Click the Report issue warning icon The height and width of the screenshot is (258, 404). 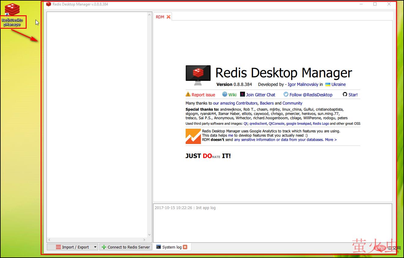(188, 94)
